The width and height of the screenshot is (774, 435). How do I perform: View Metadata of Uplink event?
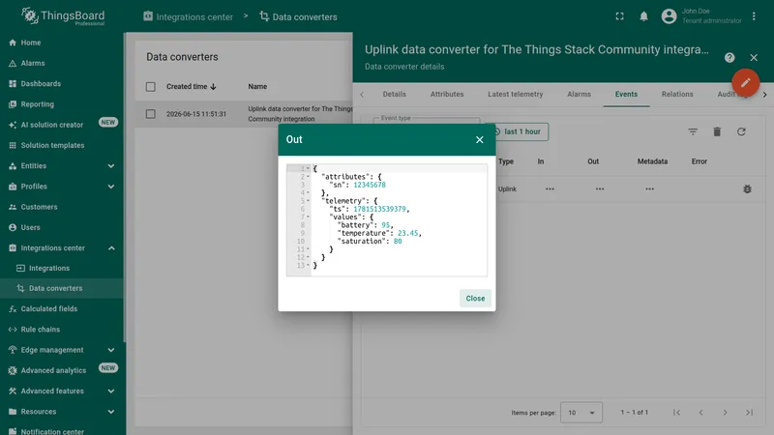click(x=649, y=188)
